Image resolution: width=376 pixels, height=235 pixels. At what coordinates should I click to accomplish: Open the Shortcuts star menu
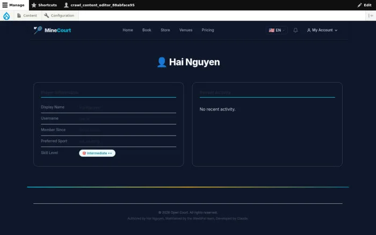44,5
